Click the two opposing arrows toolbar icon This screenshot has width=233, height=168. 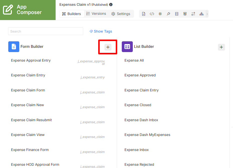pyautogui.click(x=193, y=14)
